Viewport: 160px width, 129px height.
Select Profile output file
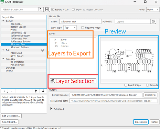(13, 30)
